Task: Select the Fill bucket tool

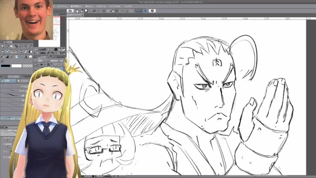Action: [2, 57]
